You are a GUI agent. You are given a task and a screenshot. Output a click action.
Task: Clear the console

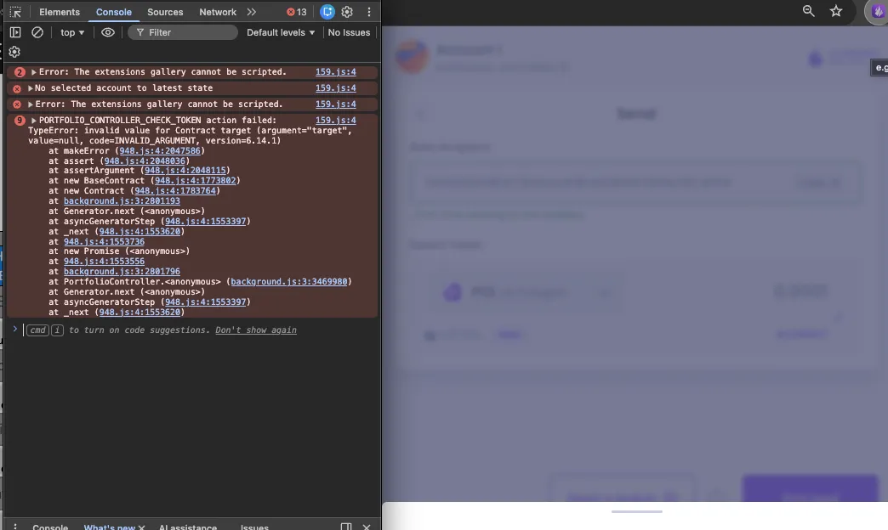click(x=37, y=31)
